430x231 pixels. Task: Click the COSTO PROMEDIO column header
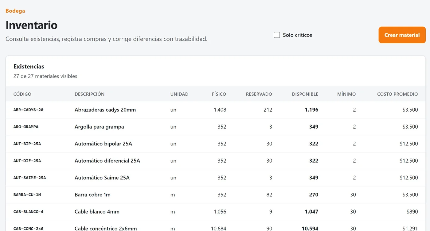tap(397, 94)
